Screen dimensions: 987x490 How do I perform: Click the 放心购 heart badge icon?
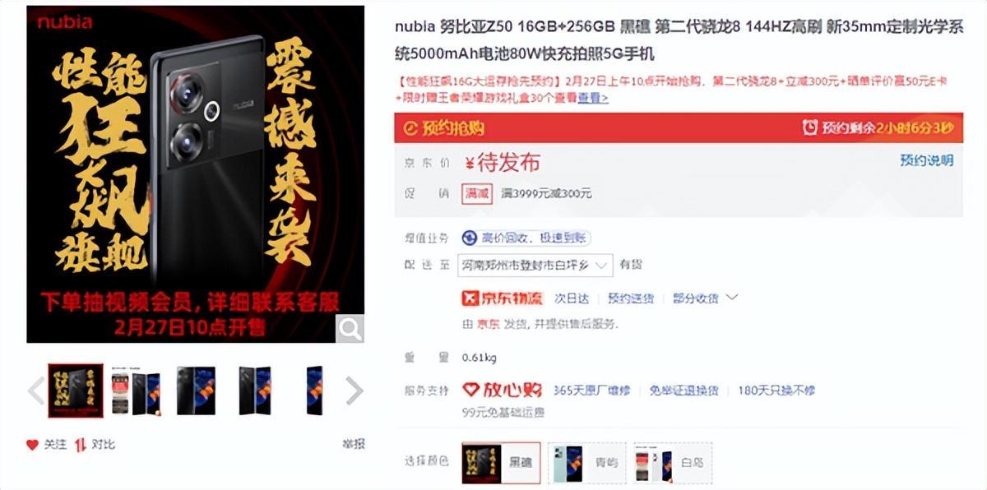click(471, 390)
